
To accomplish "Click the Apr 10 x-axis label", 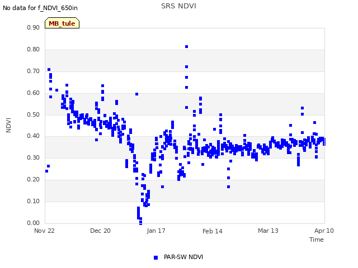I will click(x=324, y=231).
